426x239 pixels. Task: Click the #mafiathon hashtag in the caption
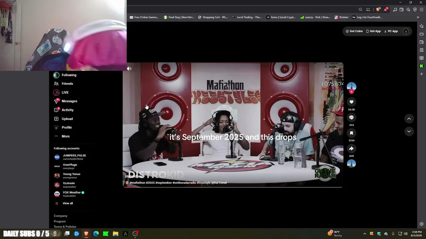pyautogui.click(x=137, y=183)
